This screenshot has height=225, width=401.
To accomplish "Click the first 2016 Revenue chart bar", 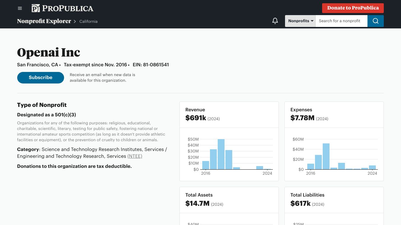I will (x=206, y=165).
